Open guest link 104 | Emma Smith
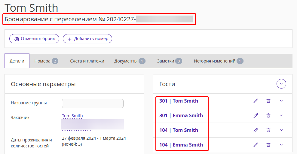297x154 pixels. pos(181,145)
